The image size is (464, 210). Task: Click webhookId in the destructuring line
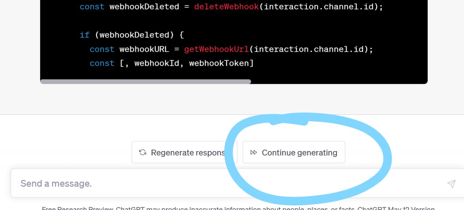click(x=157, y=63)
